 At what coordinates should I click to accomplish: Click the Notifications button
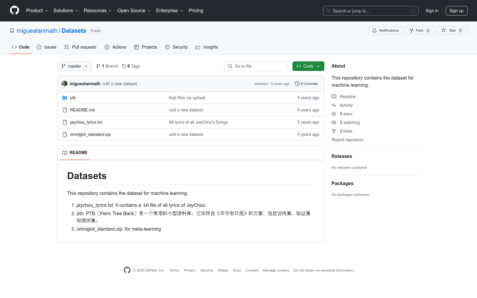385,30
